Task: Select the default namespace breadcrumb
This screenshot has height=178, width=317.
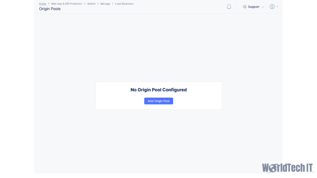Action: [x=91, y=4]
